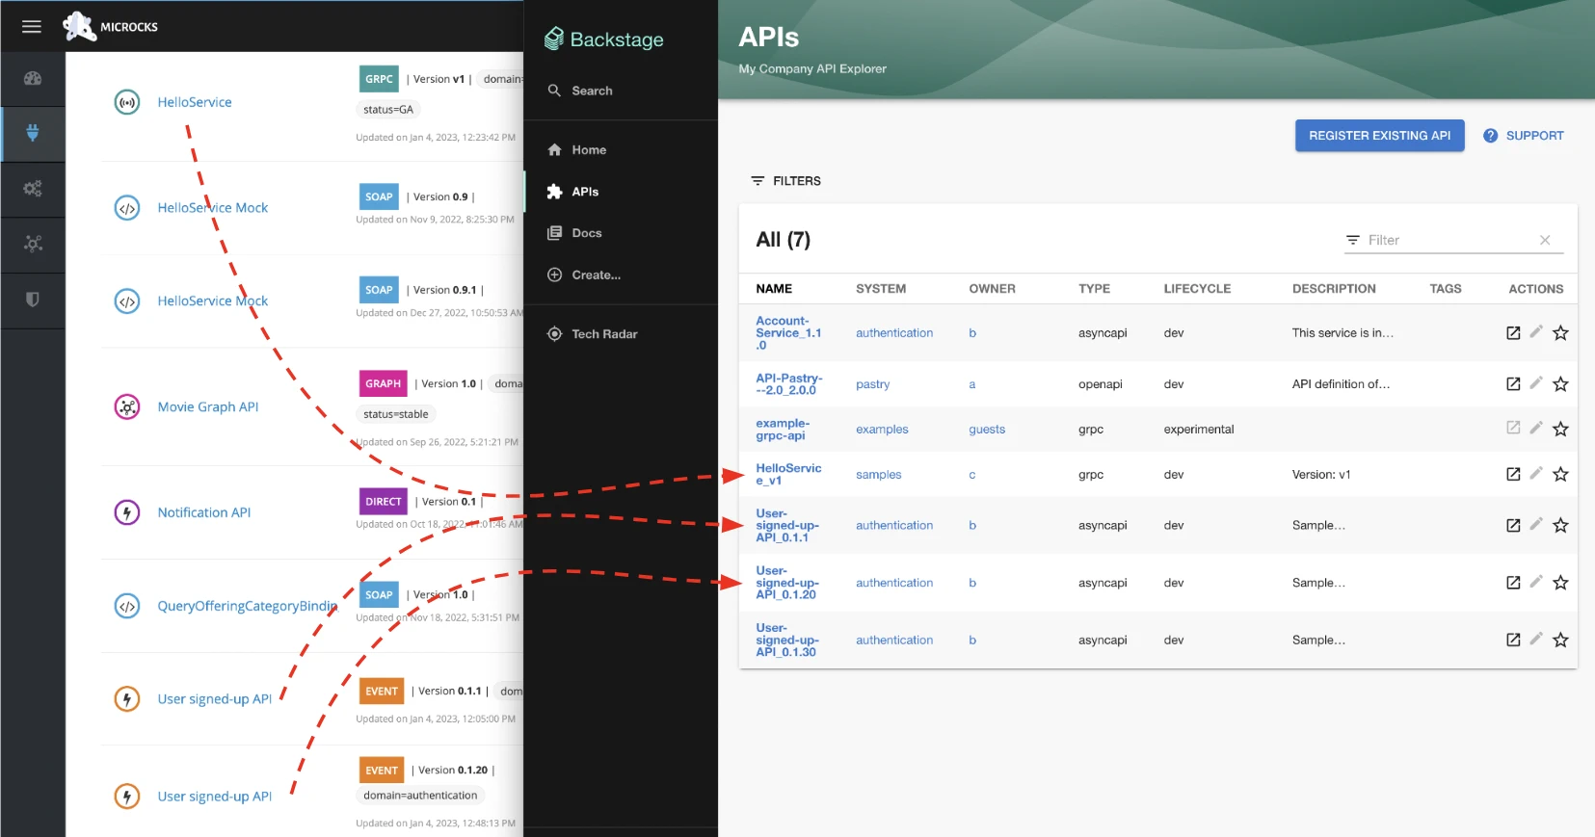Click the Microcks logo
This screenshot has height=837, width=1595.
click(x=110, y=26)
